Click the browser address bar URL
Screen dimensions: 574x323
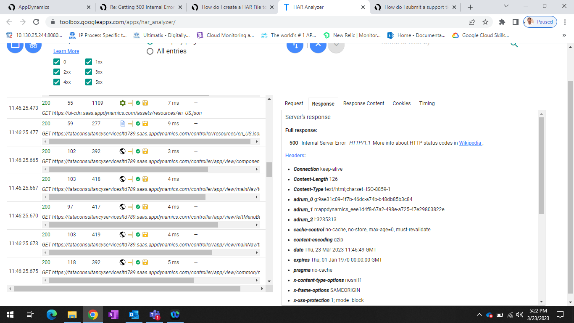(118, 22)
